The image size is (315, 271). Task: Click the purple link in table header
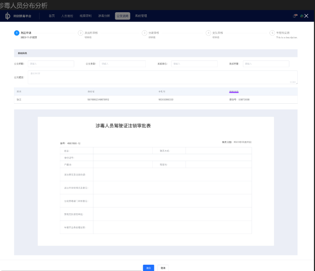tap(234, 92)
